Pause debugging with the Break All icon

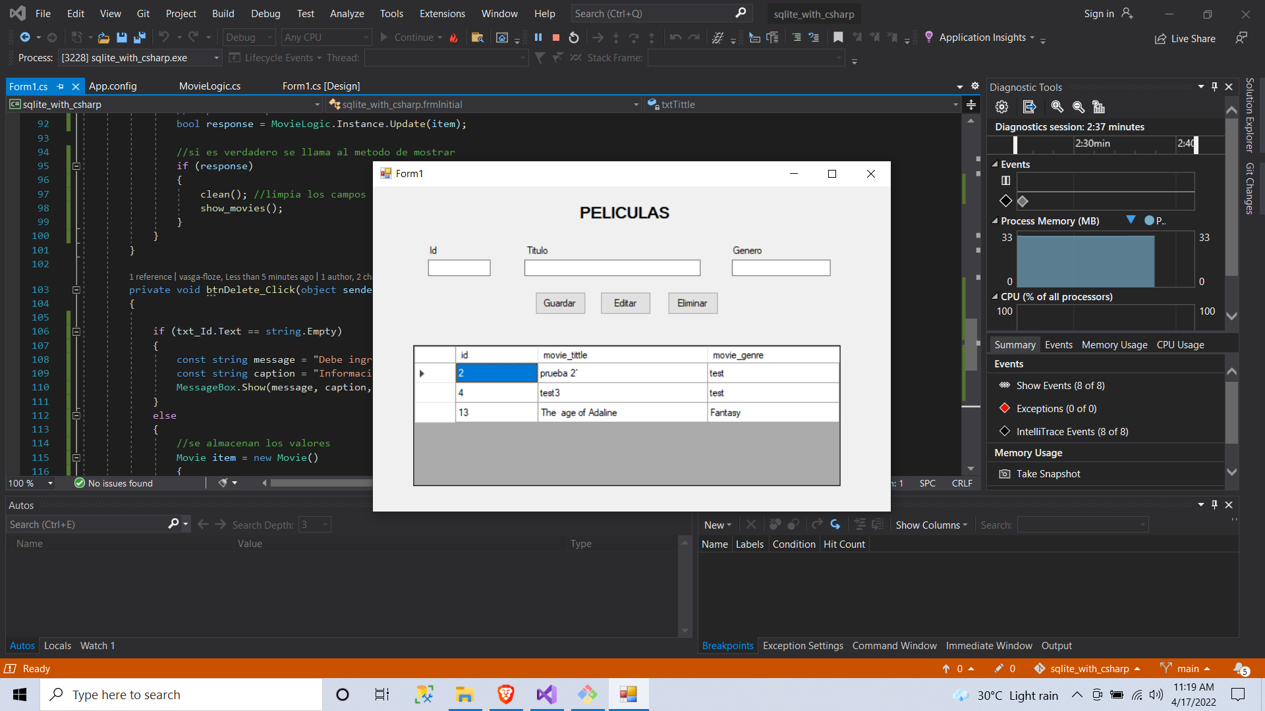pos(538,38)
